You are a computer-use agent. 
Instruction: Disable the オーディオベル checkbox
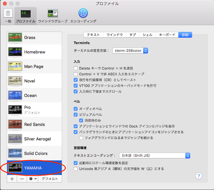pos(76,109)
